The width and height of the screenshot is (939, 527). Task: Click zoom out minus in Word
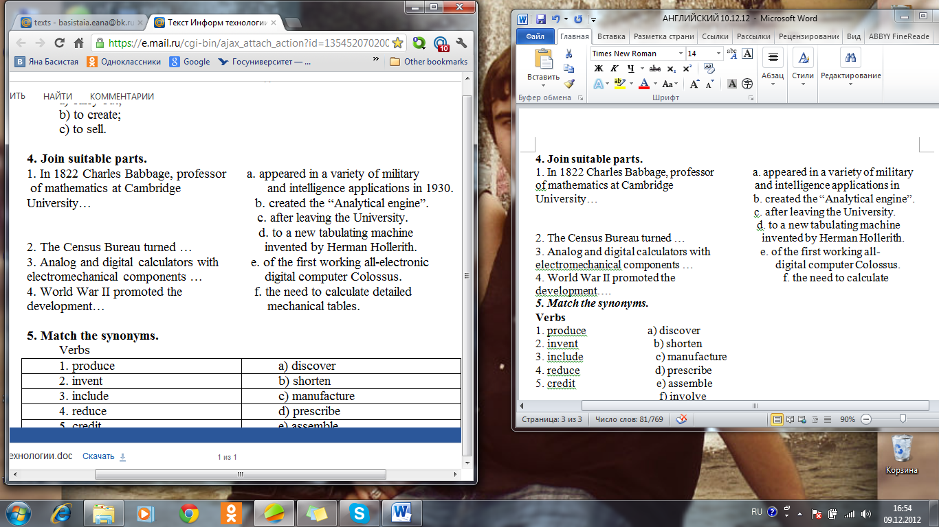[866, 419]
